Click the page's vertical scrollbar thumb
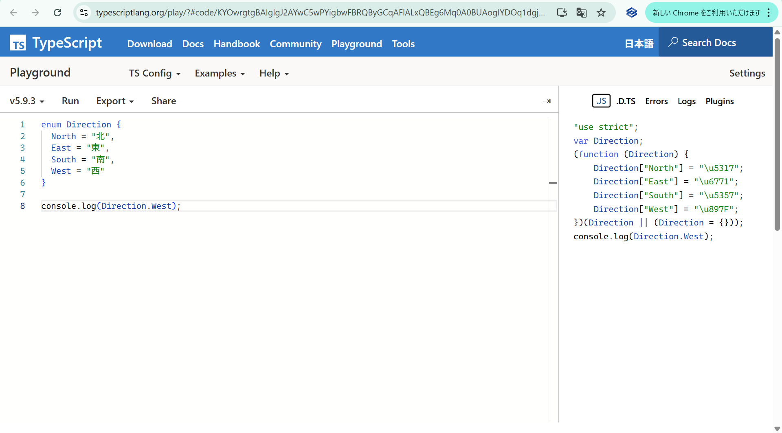The height and width of the screenshot is (433, 782). pyautogui.click(x=777, y=134)
